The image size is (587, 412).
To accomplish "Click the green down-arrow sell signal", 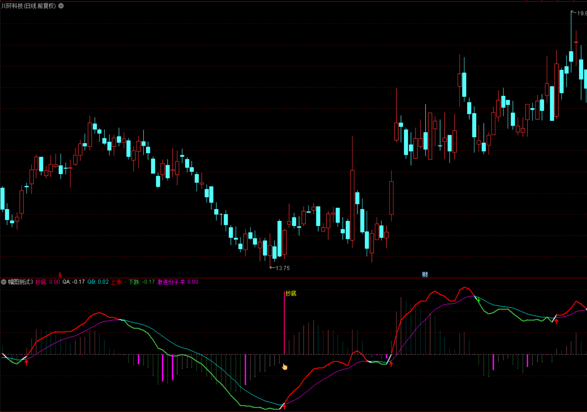I will point(478,300).
